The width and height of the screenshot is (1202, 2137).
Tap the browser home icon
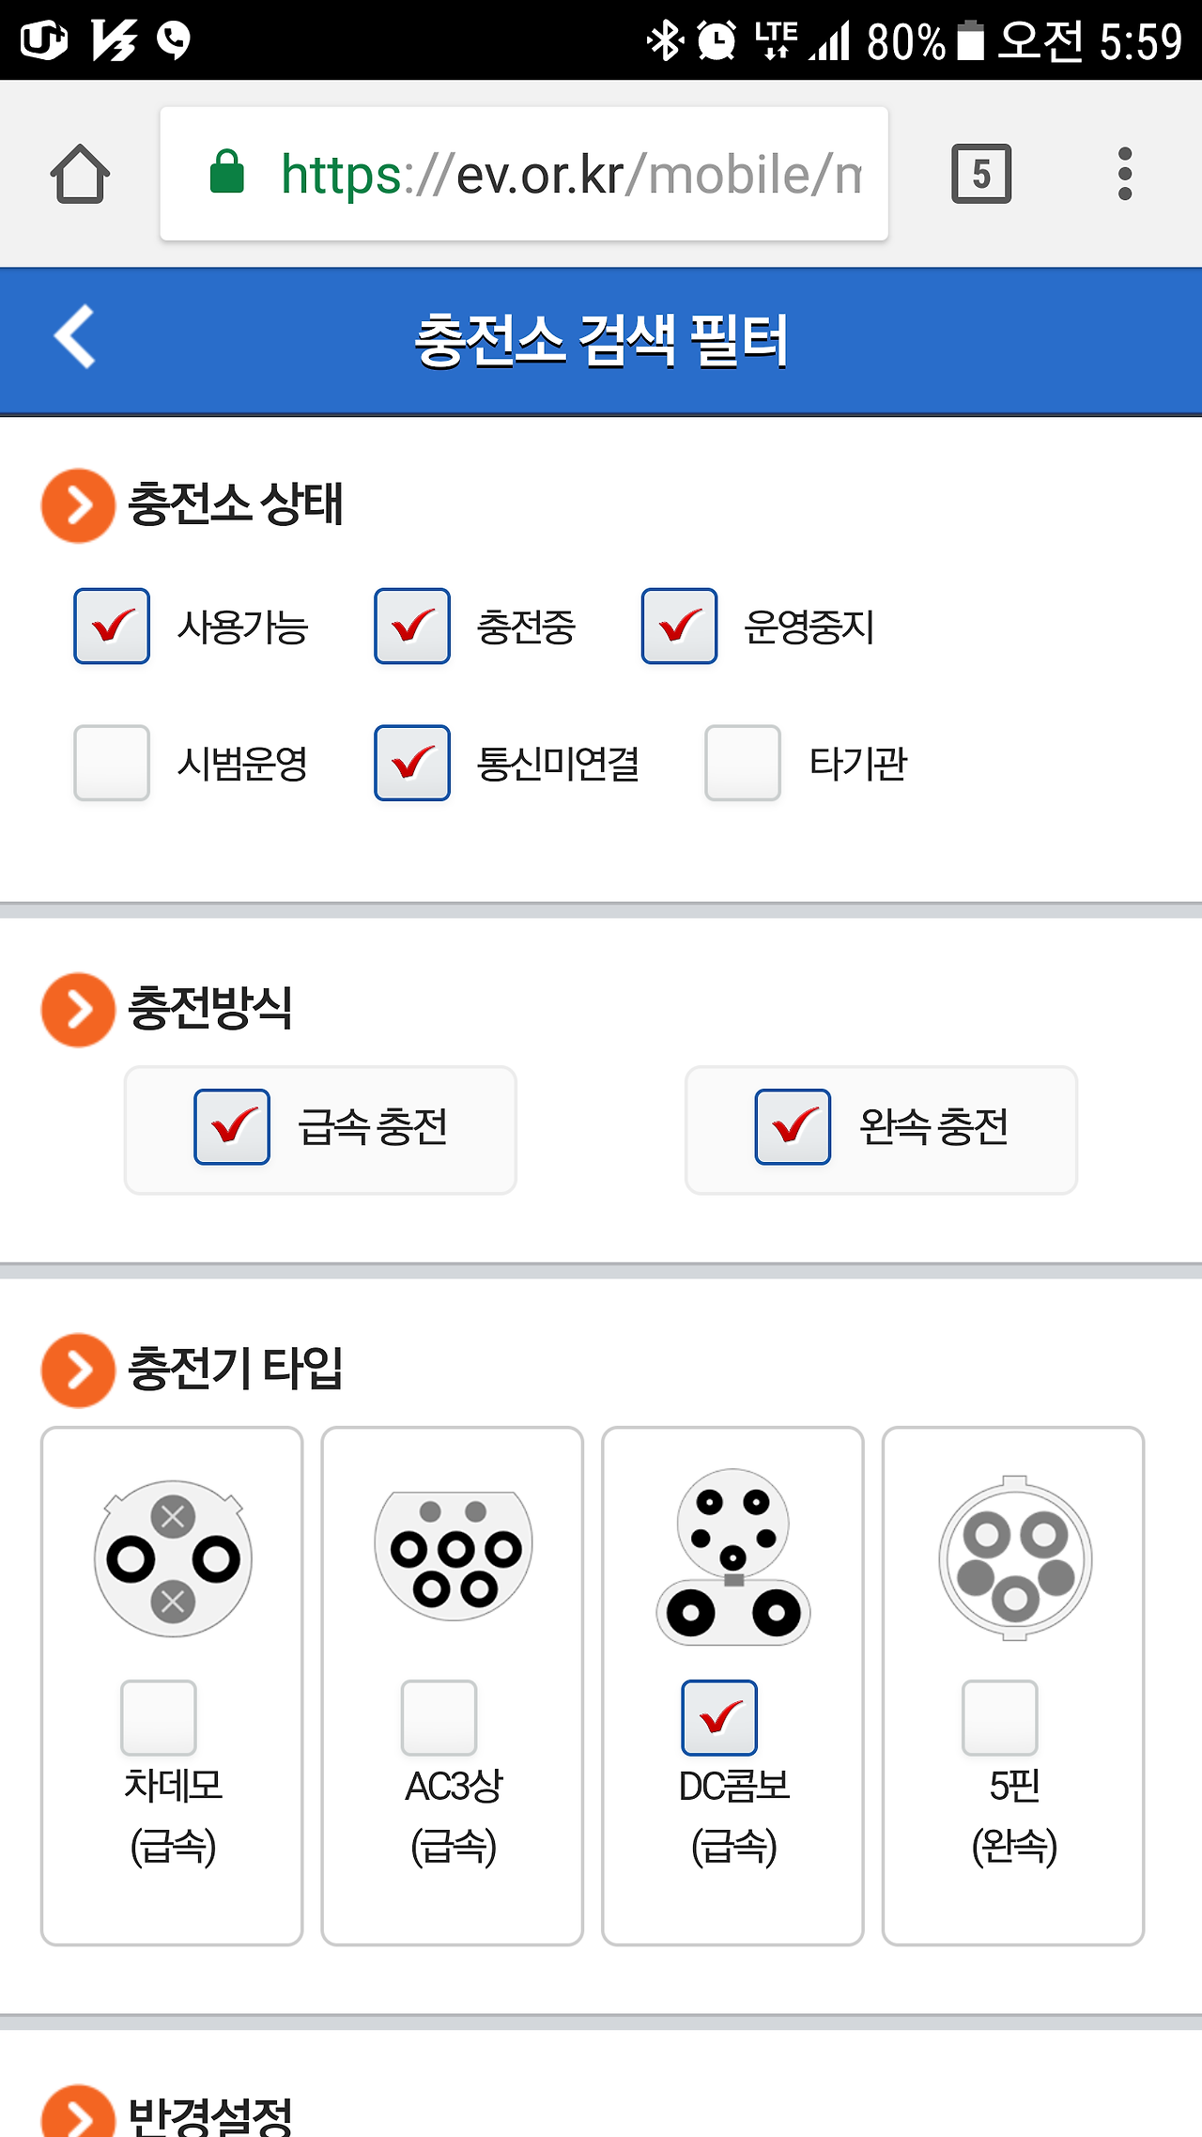tap(80, 174)
